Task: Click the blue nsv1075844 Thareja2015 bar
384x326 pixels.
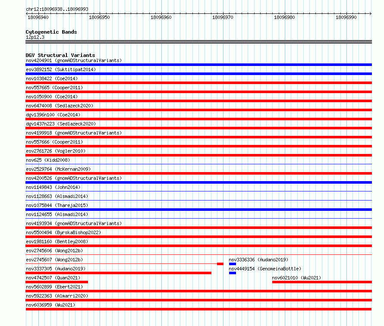Action: coord(198,210)
